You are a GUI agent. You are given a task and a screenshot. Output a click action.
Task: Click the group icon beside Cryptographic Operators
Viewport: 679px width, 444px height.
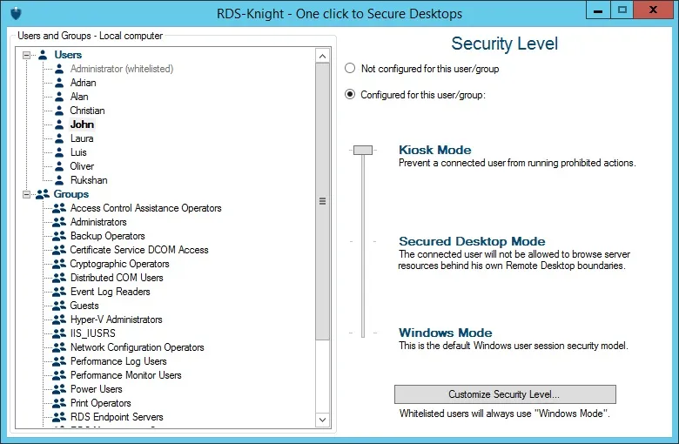pyautogui.click(x=59, y=264)
